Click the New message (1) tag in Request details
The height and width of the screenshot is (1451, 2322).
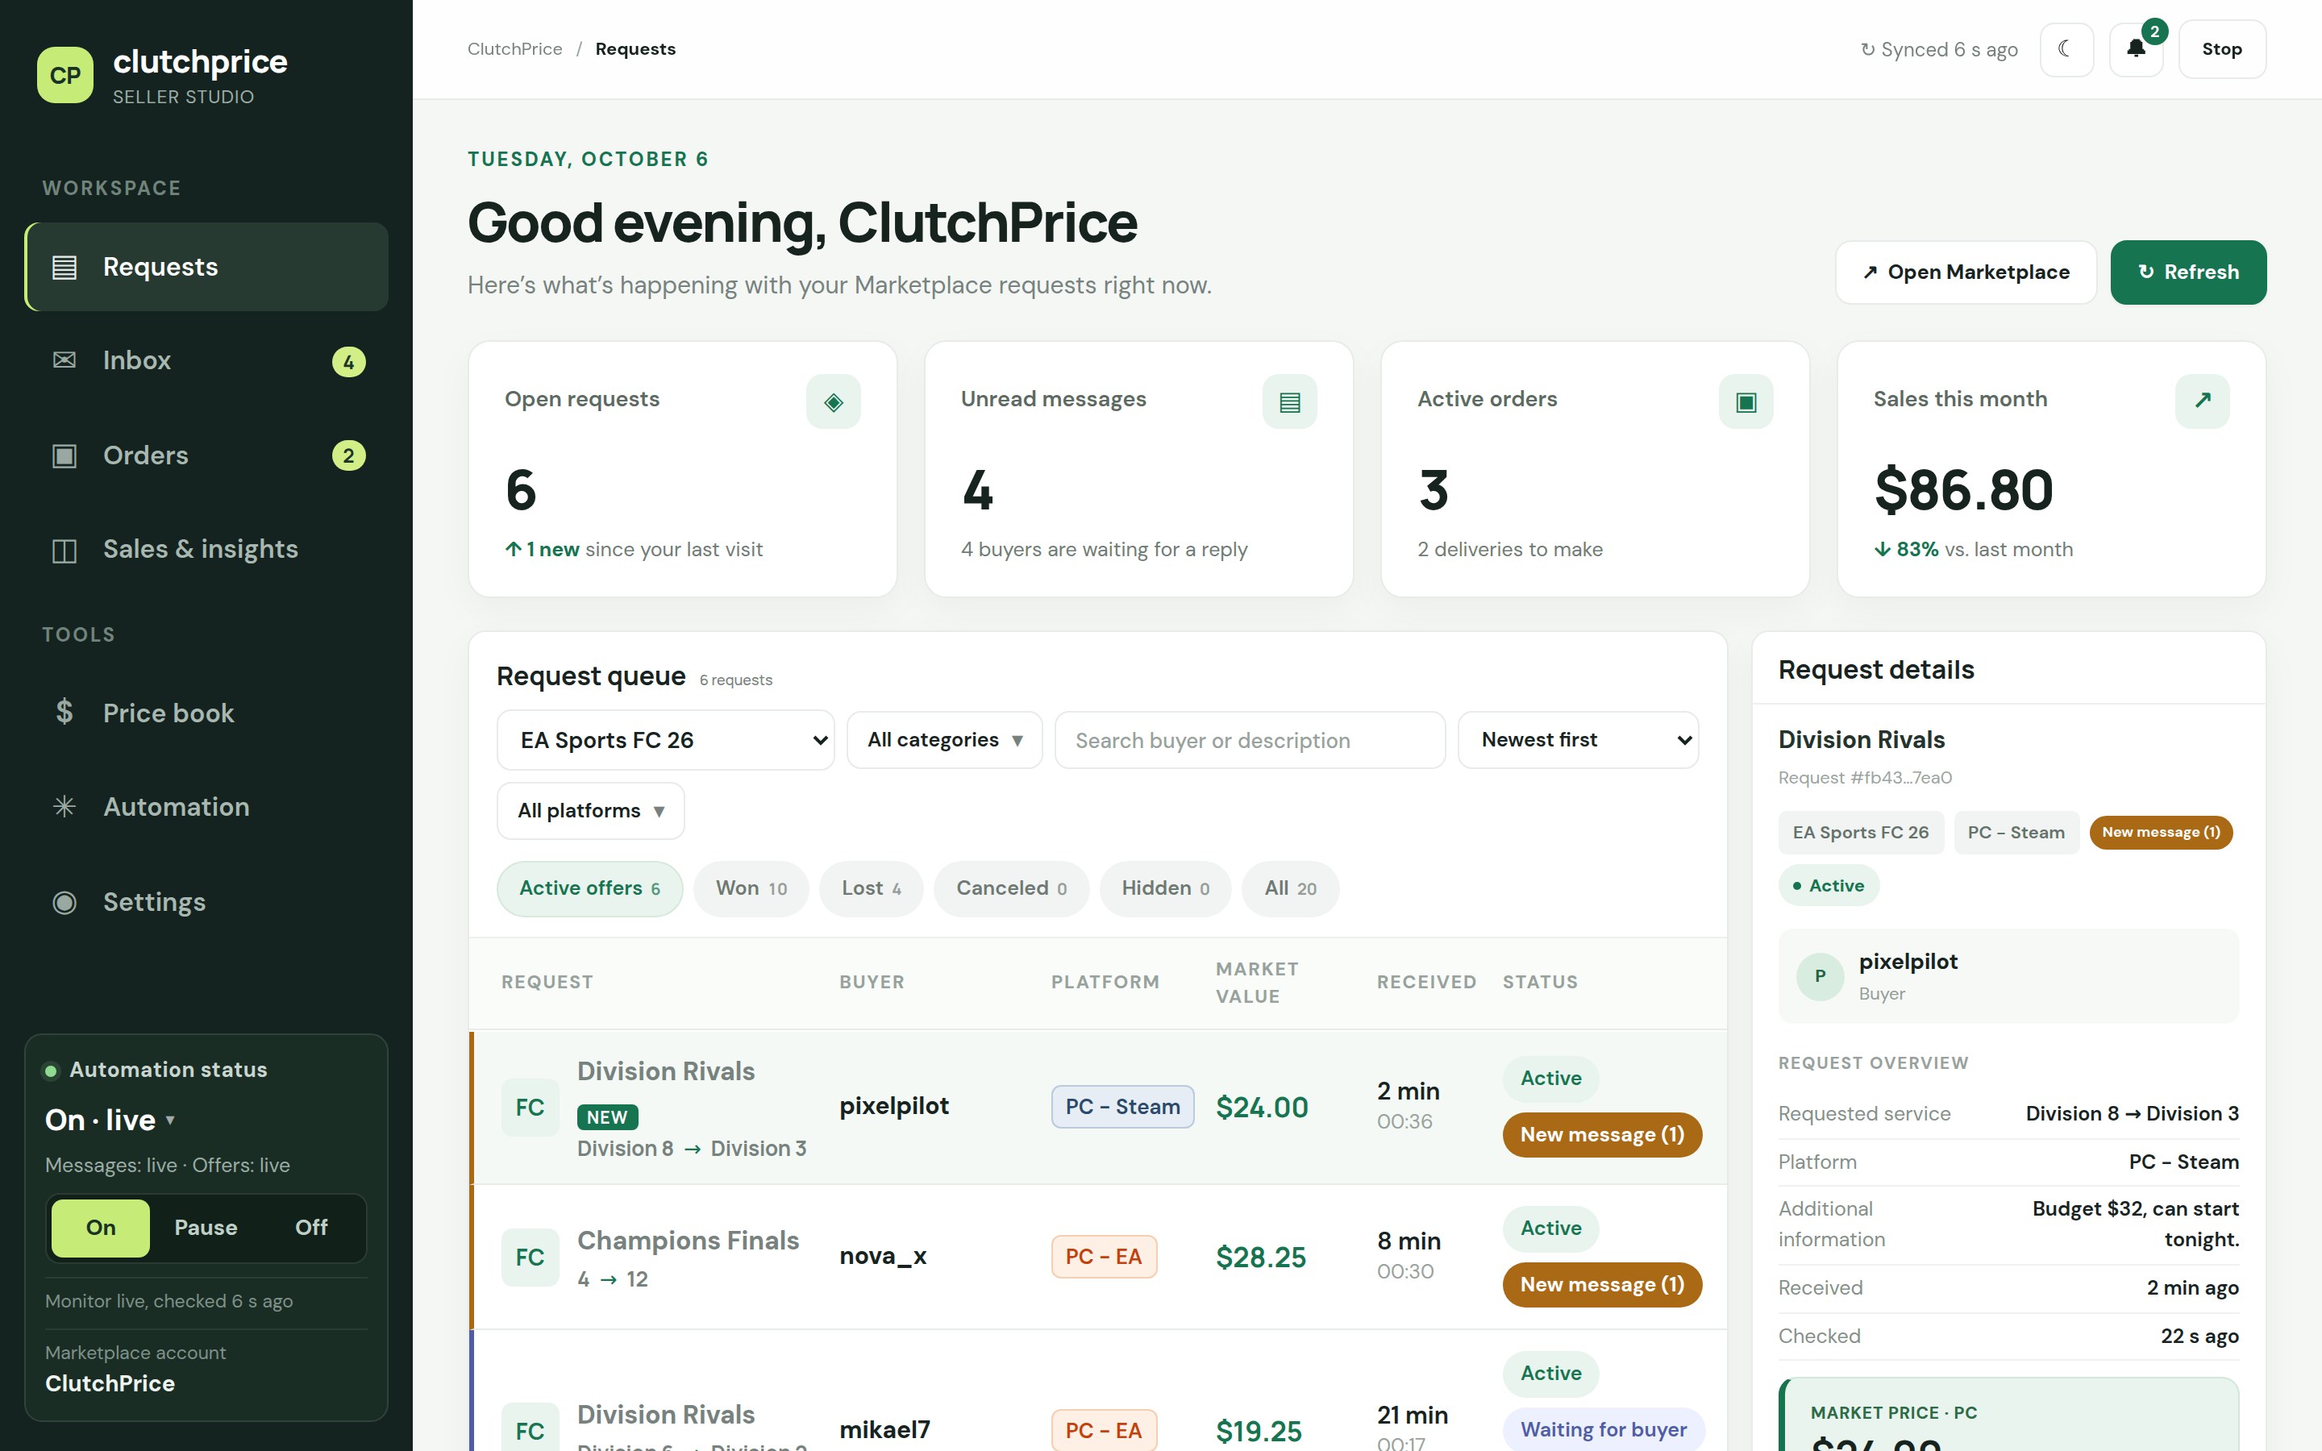point(2161,832)
